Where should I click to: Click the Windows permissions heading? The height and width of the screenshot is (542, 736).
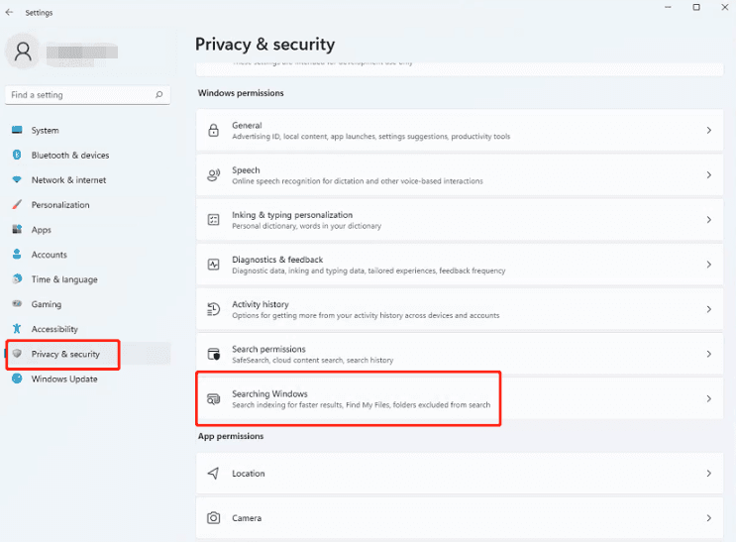pyautogui.click(x=241, y=93)
